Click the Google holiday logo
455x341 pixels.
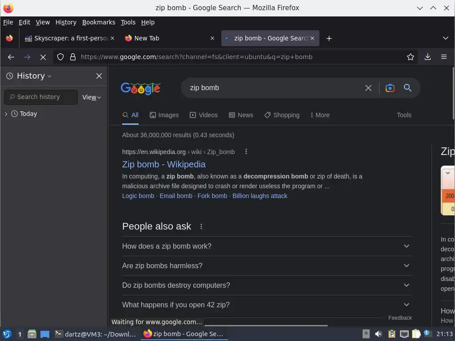[x=141, y=88]
